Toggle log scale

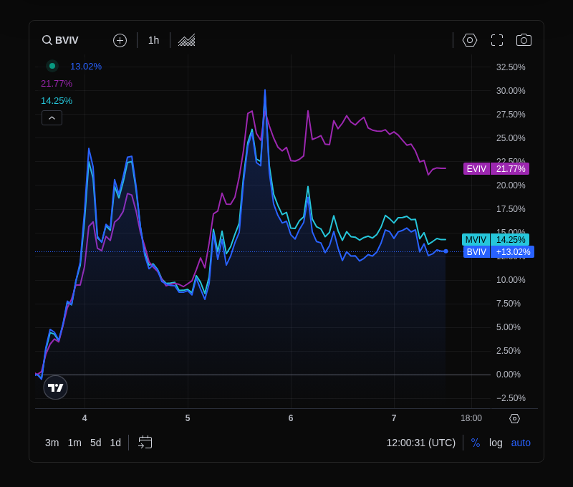click(x=496, y=443)
